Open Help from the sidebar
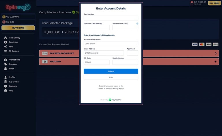Screen dimensions: 222x136 click(11, 90)
